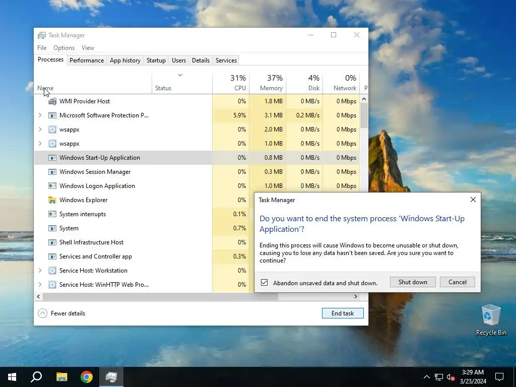Viewport: 516px width, 387px height.
Task: Click the vertical scrollbar thumb
Action: pyautogui.click(x=364, y=115)
